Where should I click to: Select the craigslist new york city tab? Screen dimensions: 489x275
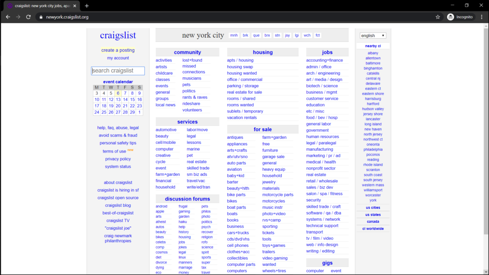pos(41,6)
